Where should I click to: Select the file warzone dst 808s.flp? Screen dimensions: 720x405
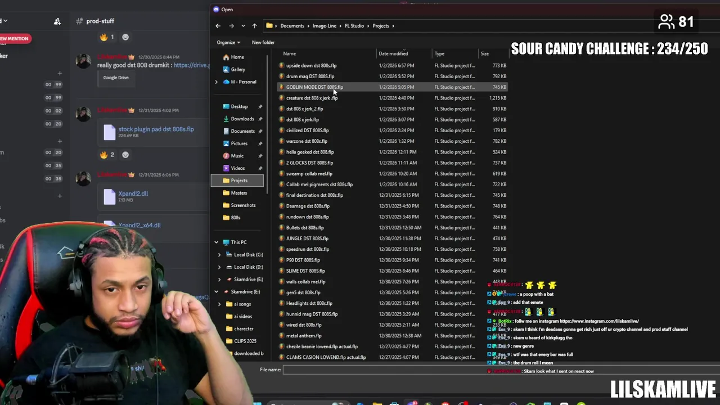[x=307, y=141]
